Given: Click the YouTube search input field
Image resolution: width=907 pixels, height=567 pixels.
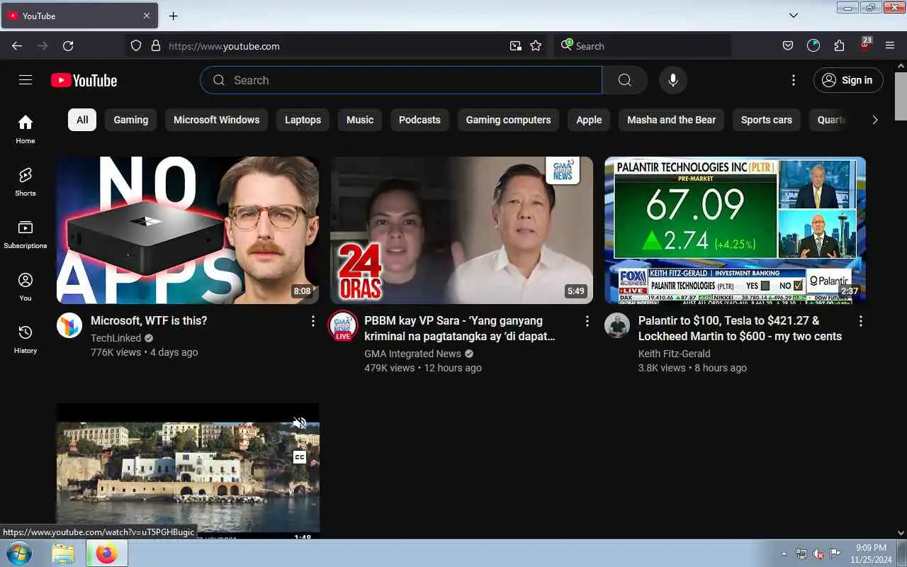Looking at the screenshot, I should [401, 80].
